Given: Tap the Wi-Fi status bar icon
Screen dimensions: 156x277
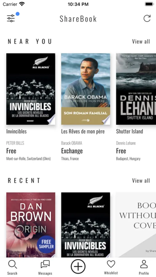Looking at the screenshot, I should pyautogui.click(x=22, y=4).
